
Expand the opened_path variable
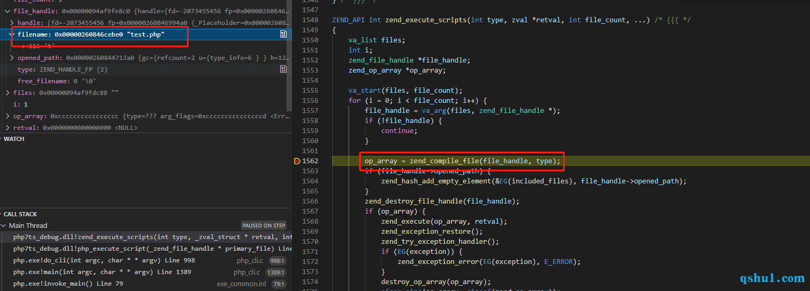tap(12, 58)
